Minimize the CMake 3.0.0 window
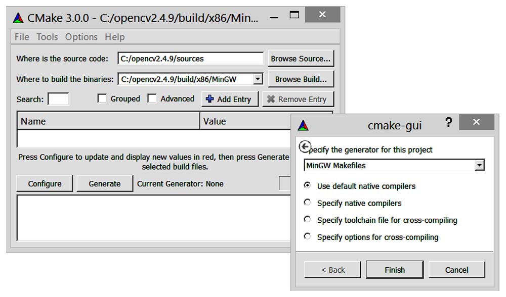 pyautogui.click(x=274, y=18)
